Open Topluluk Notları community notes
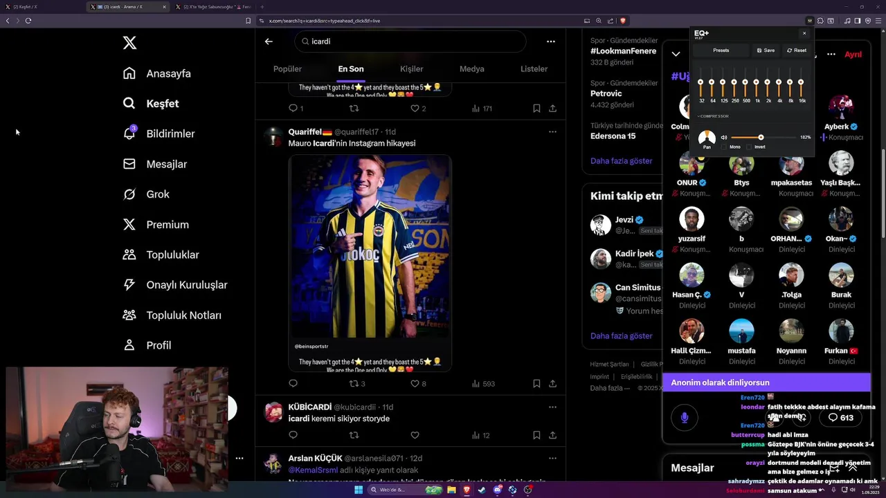This screenshot has width=886, height=498. point(172,315)
